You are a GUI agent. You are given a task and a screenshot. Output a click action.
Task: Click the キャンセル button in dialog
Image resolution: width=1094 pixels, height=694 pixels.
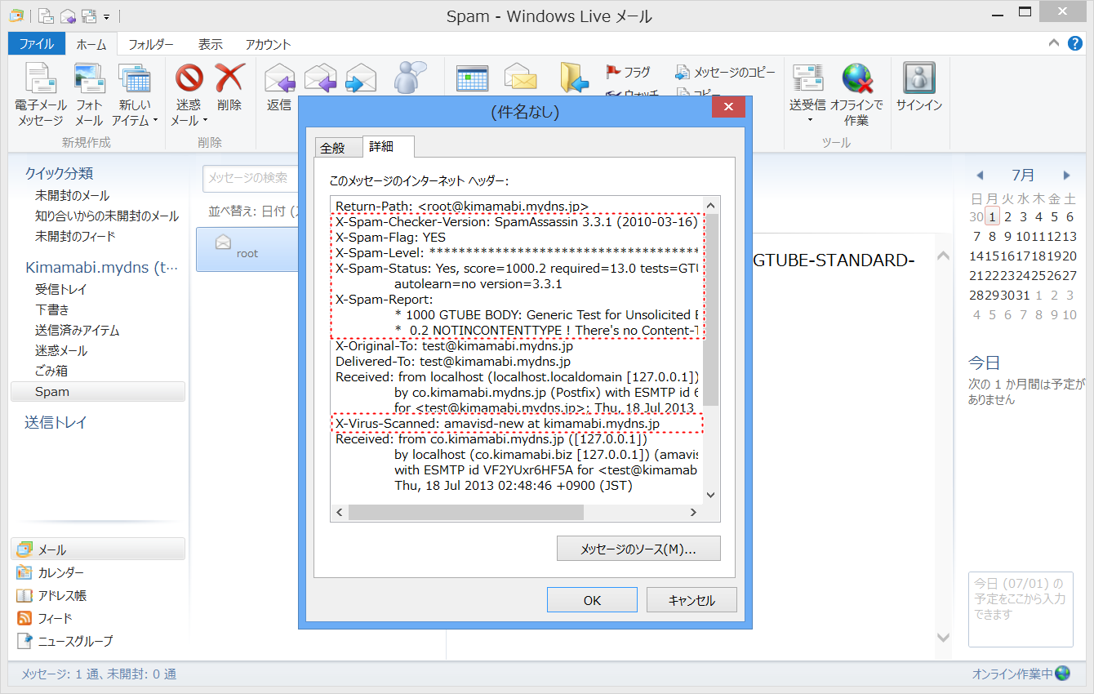(692, 600)
